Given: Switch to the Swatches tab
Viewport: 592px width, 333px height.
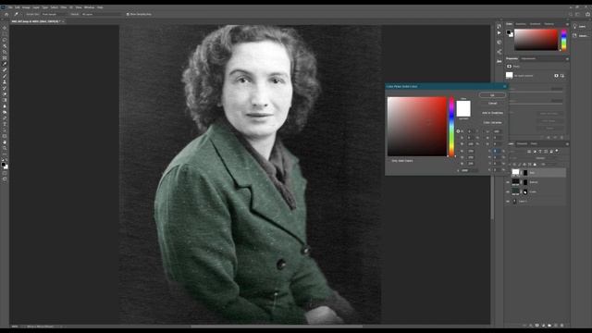Looking at the screenshot, I should pos(521,24).
